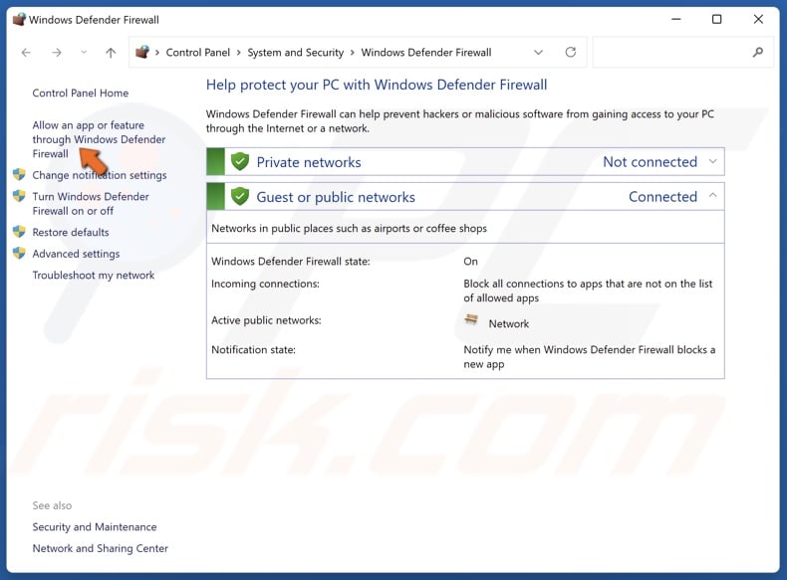
Task: Open Turn Windows Defender Firewall on or off
Action: pyautogui.click(x=91, y=204)
